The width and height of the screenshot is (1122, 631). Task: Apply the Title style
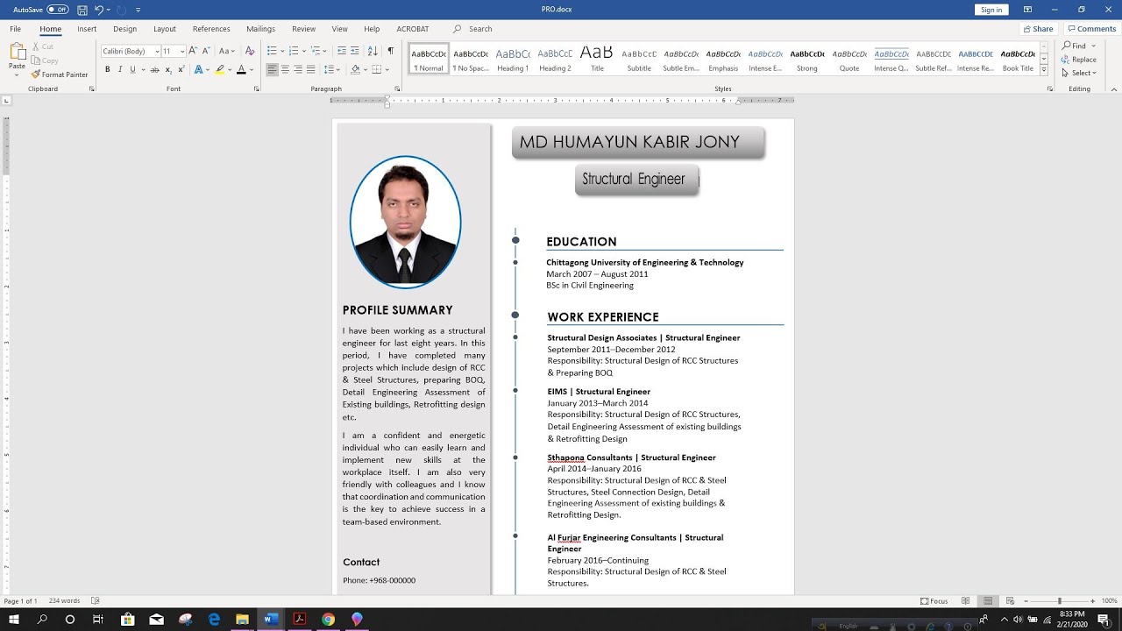597,60
